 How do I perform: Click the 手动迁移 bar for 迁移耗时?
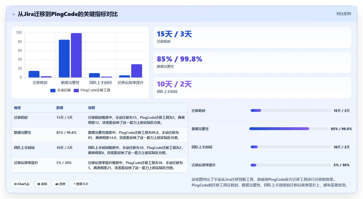coord(34,74)
